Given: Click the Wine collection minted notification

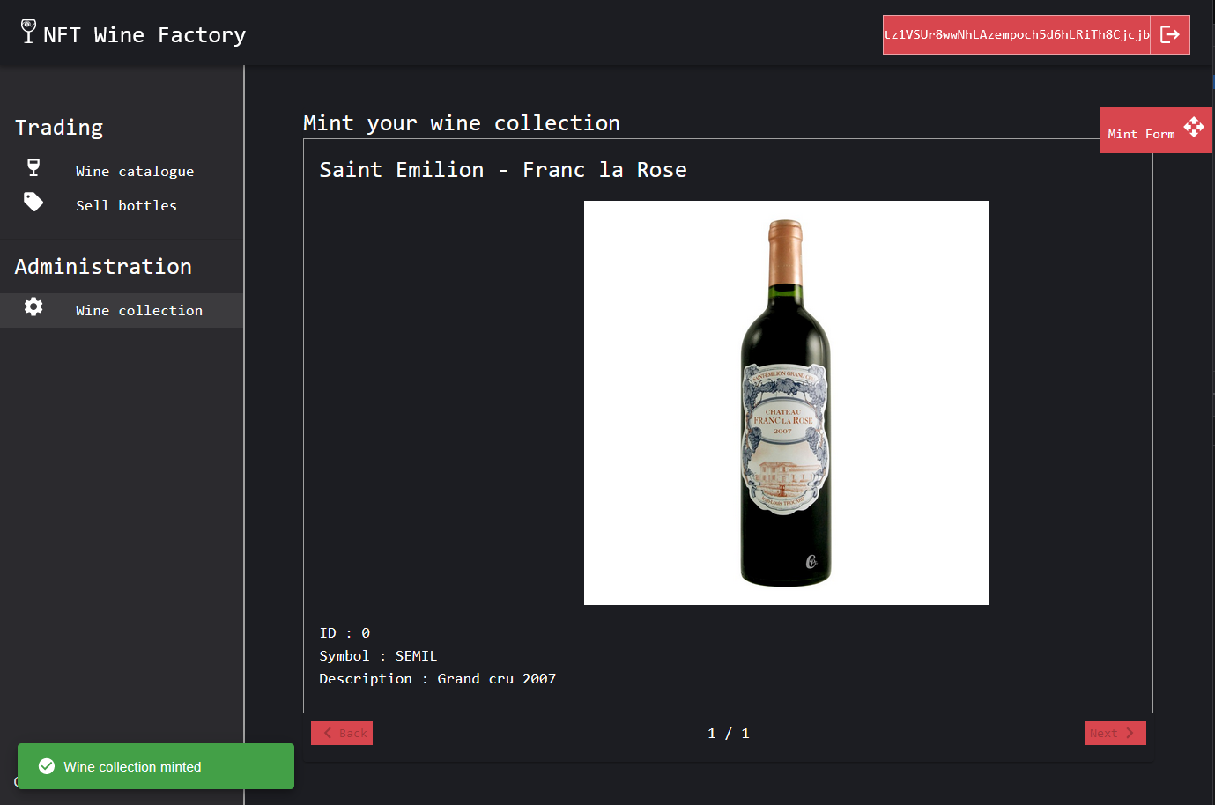Looking at the screenshot, I should [x=156, y=766].
